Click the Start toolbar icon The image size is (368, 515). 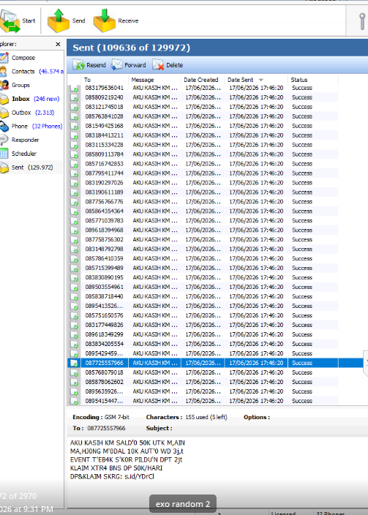tap(10, 21)
